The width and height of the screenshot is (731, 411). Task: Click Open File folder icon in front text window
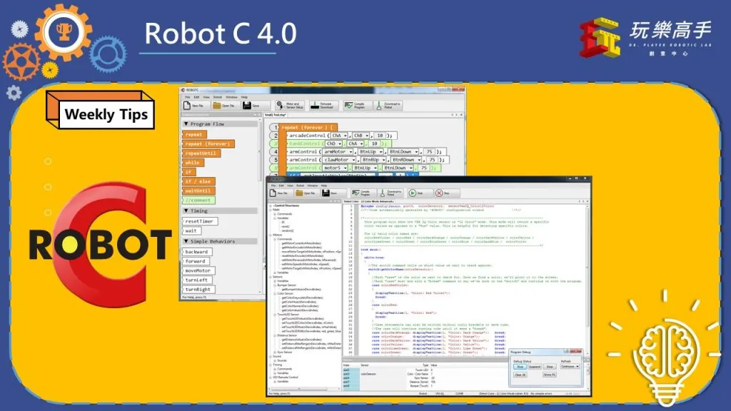299,193
